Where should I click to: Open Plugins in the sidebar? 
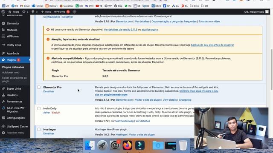pyautogui.click(x=15, y=60)
